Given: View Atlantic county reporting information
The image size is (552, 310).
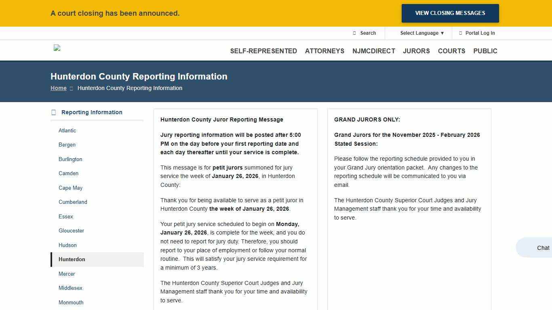Looking at the screenshot, I should point(67,130).
